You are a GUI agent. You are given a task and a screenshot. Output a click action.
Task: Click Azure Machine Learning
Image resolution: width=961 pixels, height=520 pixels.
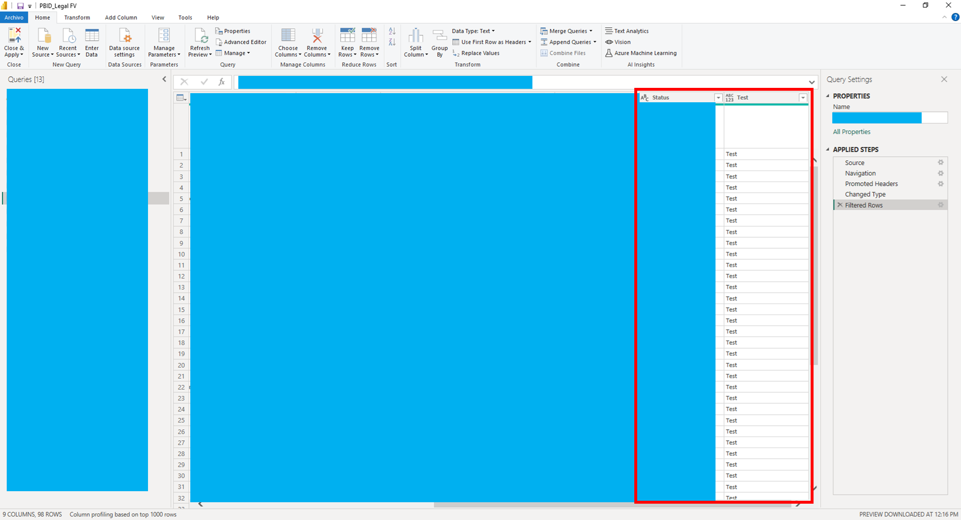pos(641,53)
